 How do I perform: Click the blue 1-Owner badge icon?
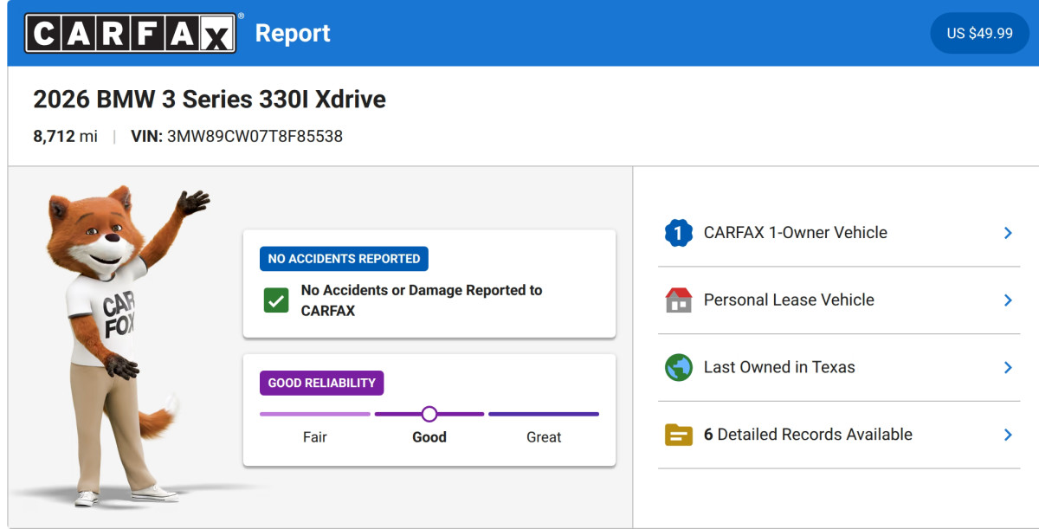coord(679,233)
